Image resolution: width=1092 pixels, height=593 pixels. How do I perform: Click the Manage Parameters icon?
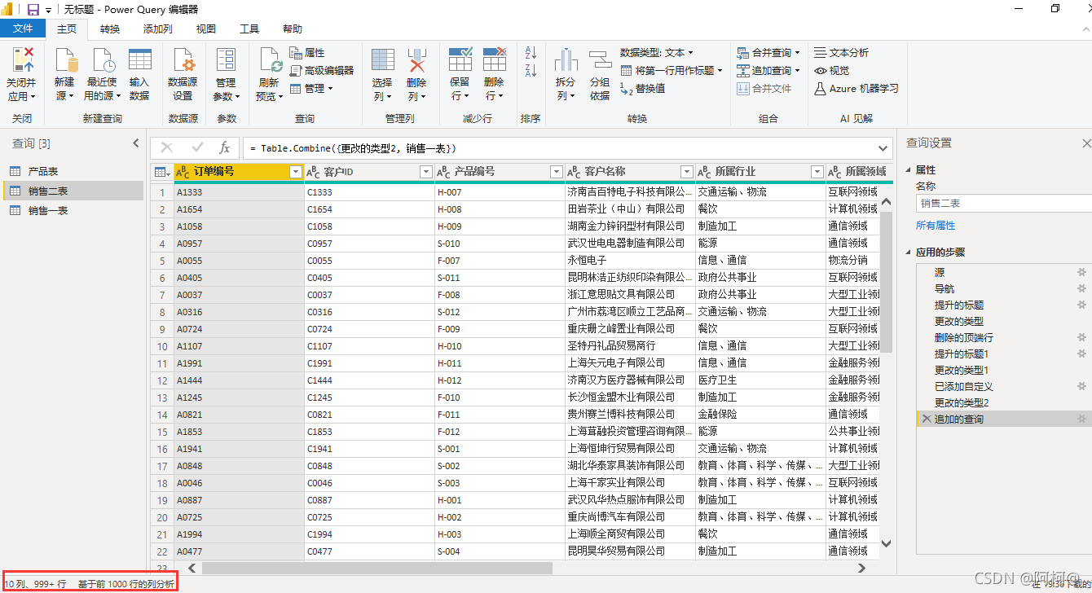tap(226, 59)
